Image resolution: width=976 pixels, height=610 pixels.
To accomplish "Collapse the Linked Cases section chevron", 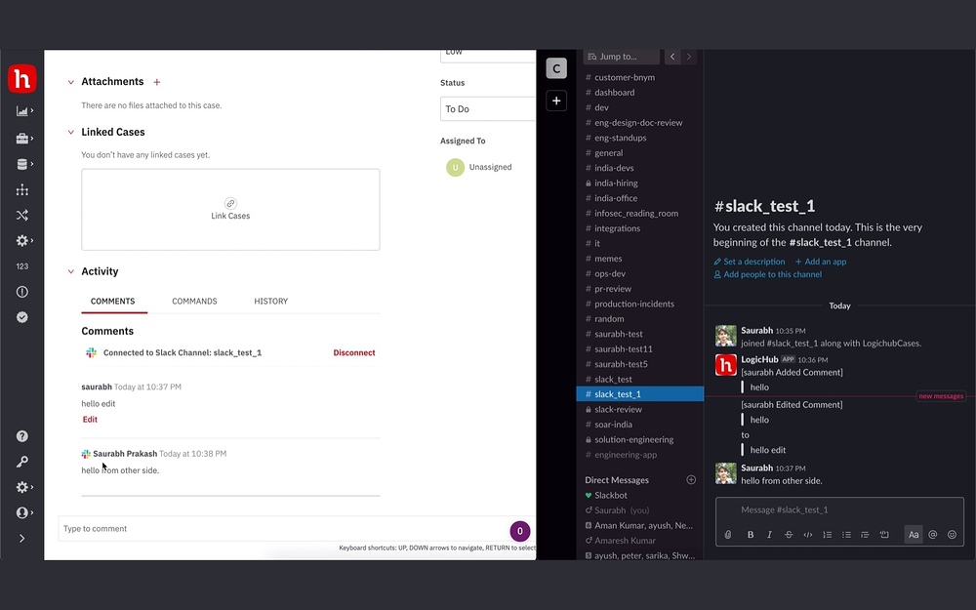I will pos(71,132).
